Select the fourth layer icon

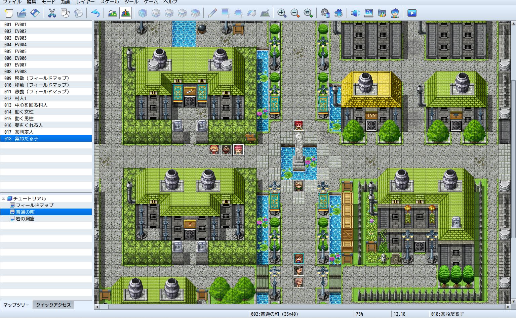click(182, 13)
